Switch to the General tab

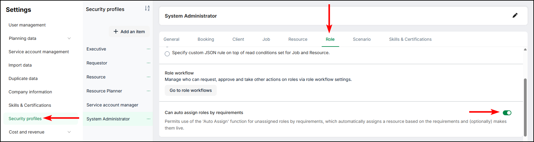click(x=171, y=39)
